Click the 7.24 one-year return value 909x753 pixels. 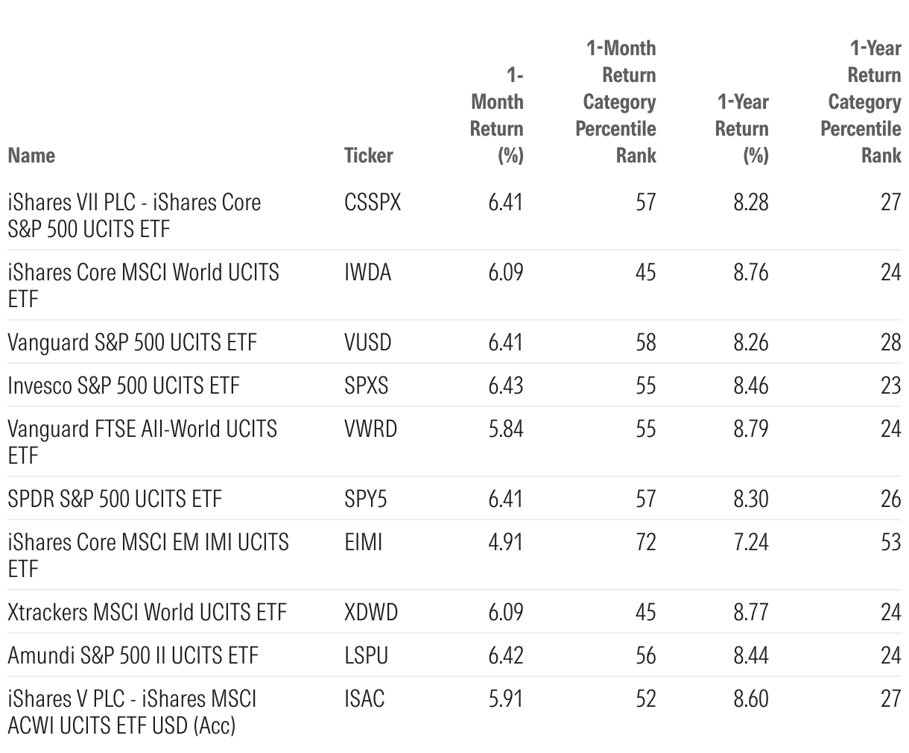coord(750,542)
